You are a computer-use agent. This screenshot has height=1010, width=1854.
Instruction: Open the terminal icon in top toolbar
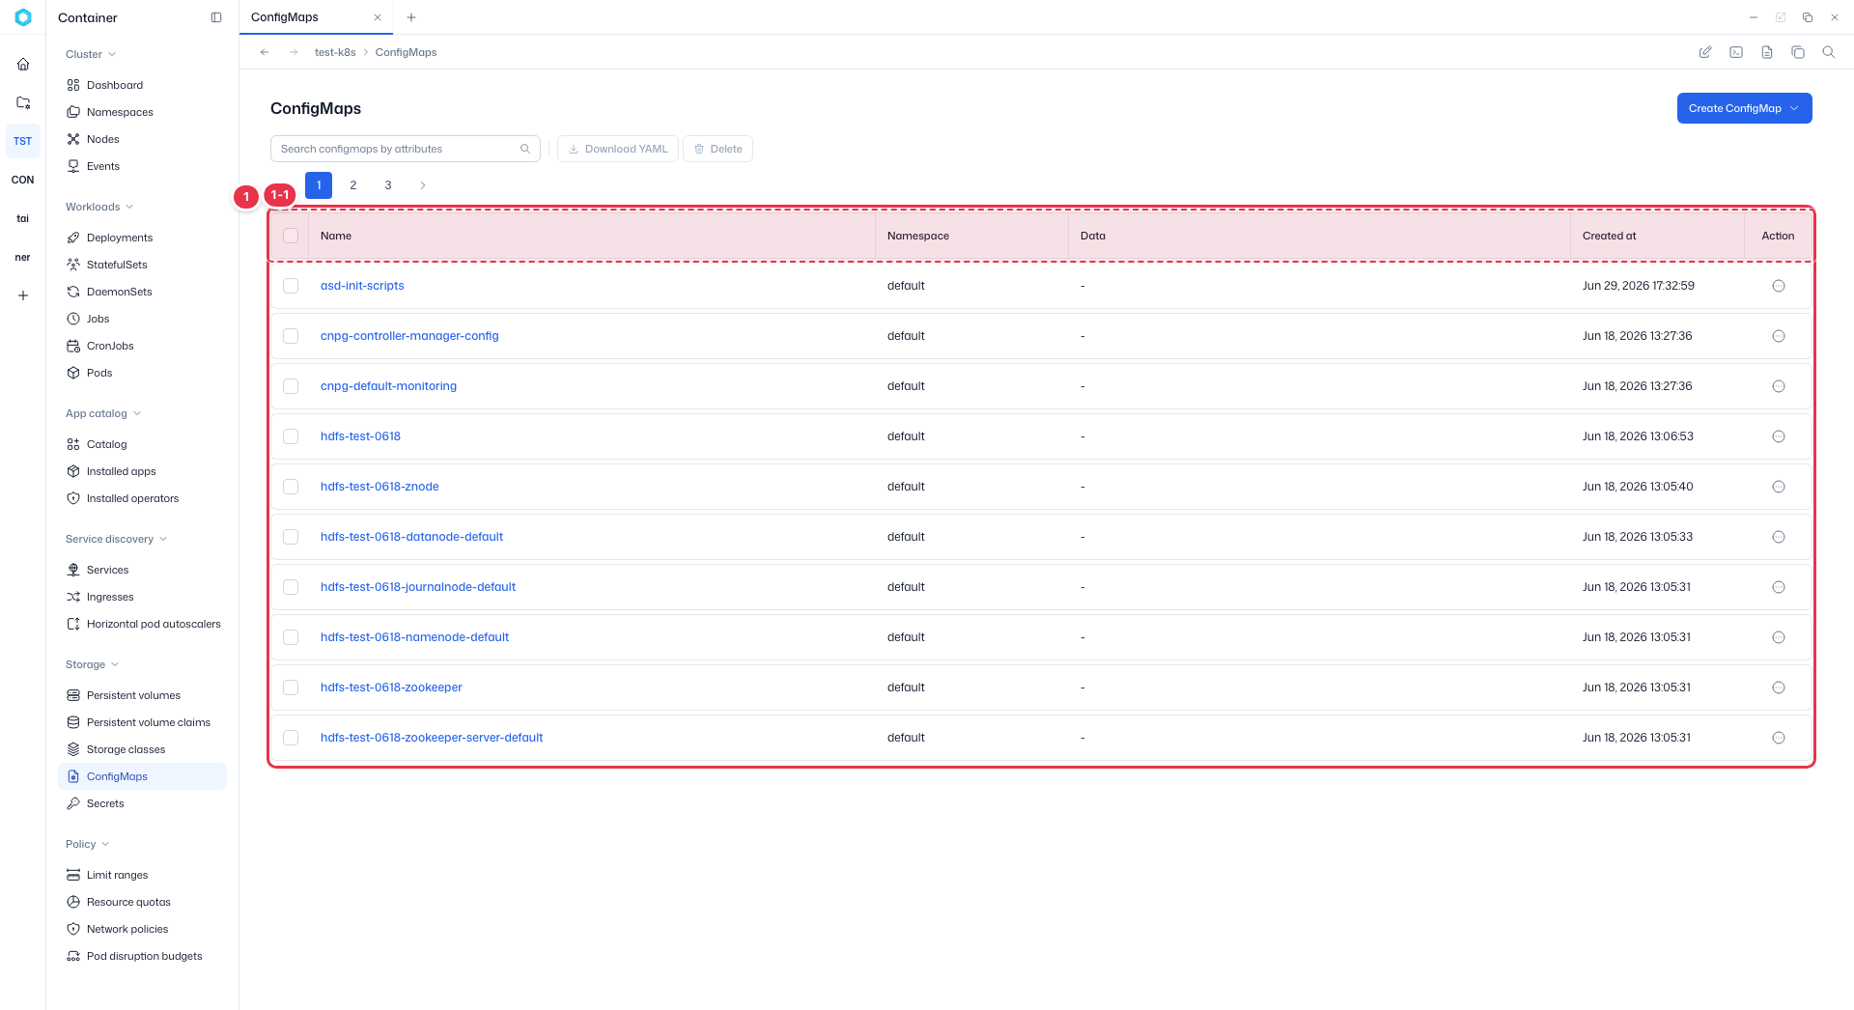point(1736,52)
